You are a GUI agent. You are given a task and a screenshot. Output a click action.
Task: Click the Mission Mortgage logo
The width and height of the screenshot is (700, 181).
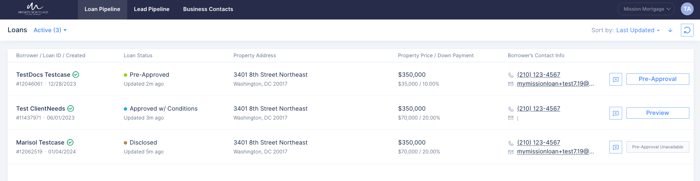33,9
